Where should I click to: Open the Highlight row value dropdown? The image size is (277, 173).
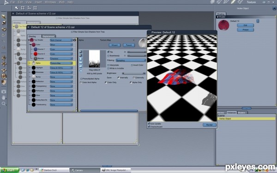click(61, 68)
